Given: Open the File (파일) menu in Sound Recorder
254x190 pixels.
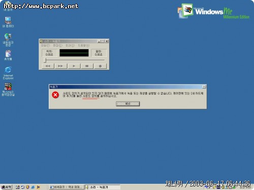Looking at the screenshot, I should coord(45,46).
